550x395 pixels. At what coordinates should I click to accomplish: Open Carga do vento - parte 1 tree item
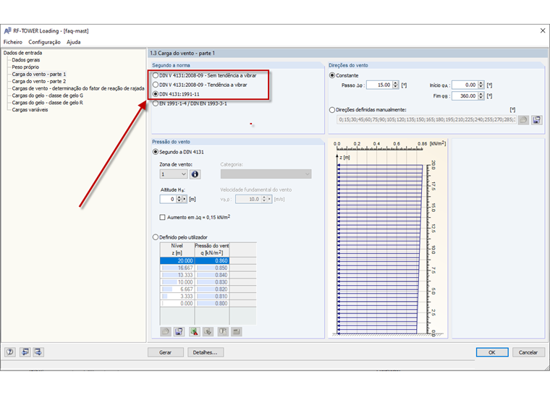pos(39,74)
